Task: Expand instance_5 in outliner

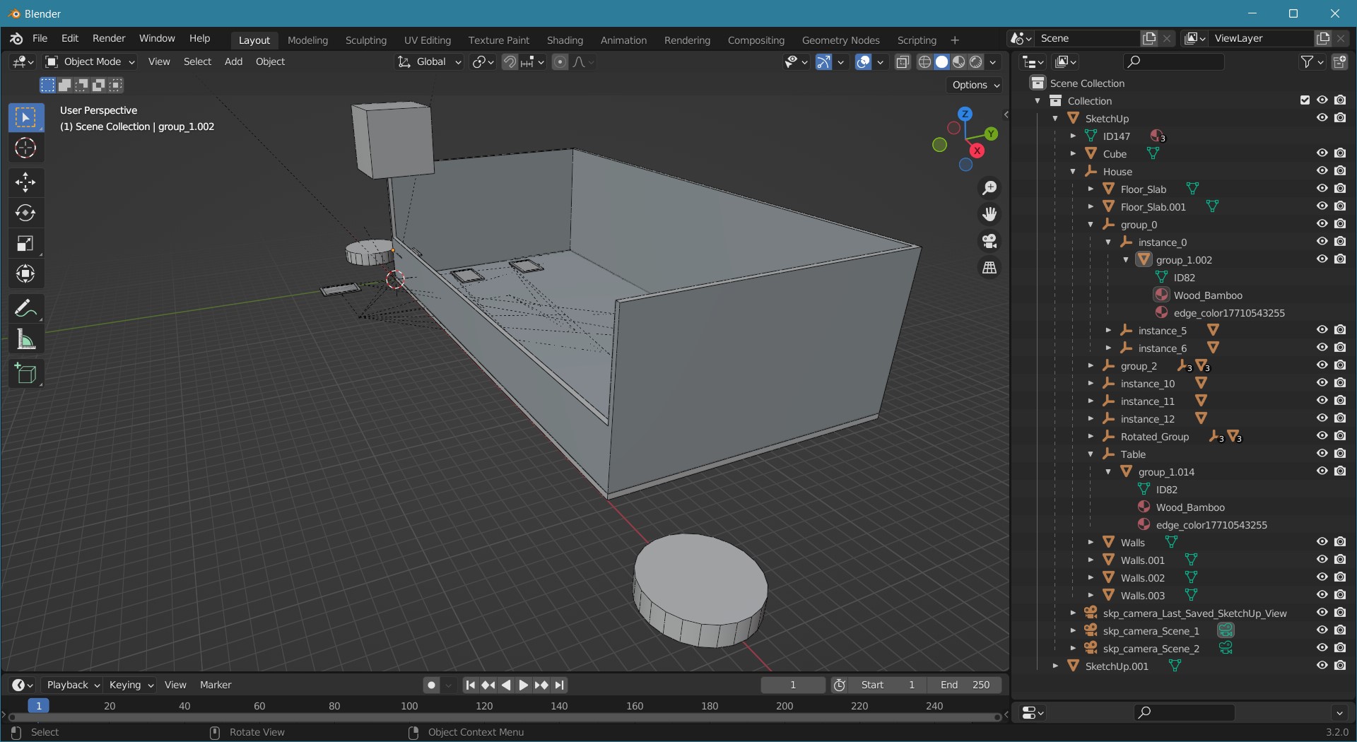Action: tap(1108, 330)
